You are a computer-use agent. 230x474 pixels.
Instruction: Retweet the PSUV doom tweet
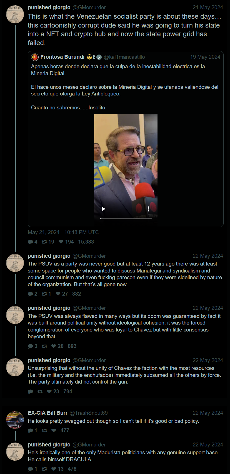point(44,346)
